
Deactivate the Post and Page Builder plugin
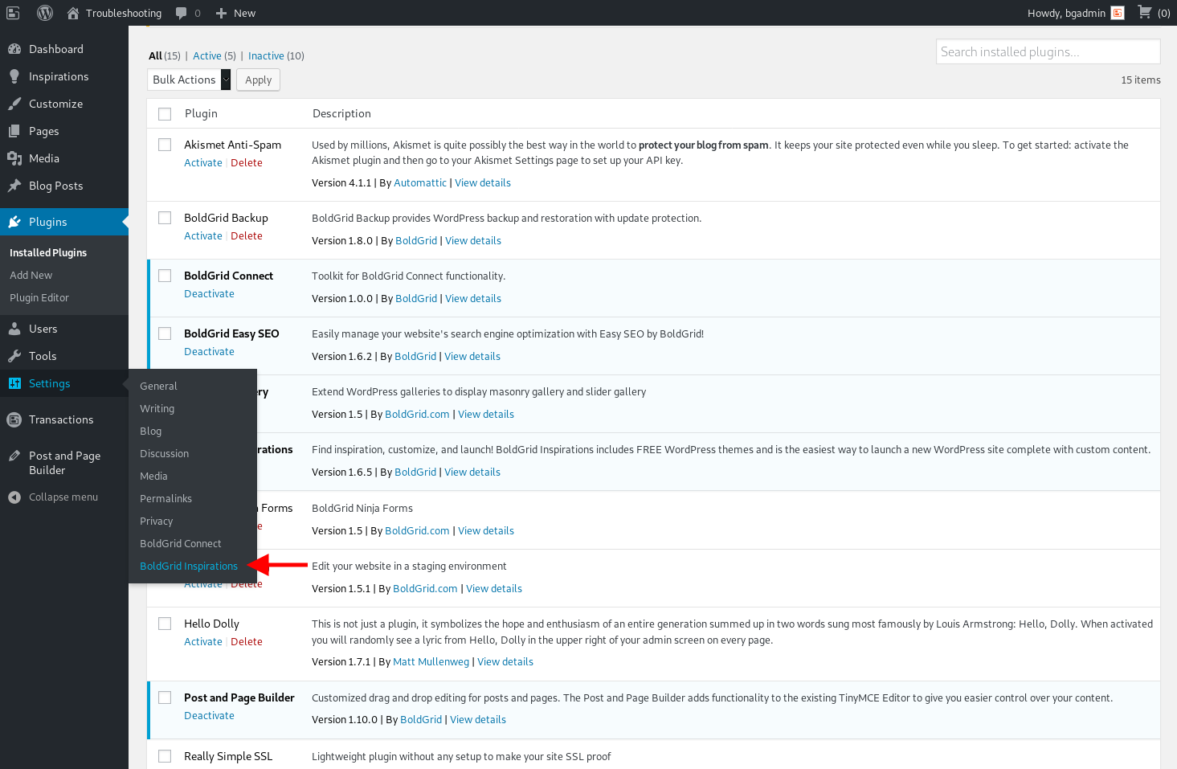point(209,715)
